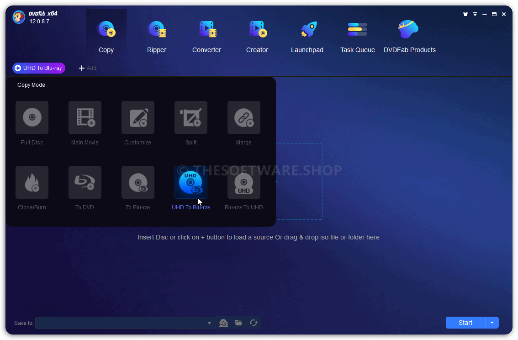Select Main Movie copy mode
The height and width of the screenshot is (340, 518).
pyautogui.click(x=85, y=117)
